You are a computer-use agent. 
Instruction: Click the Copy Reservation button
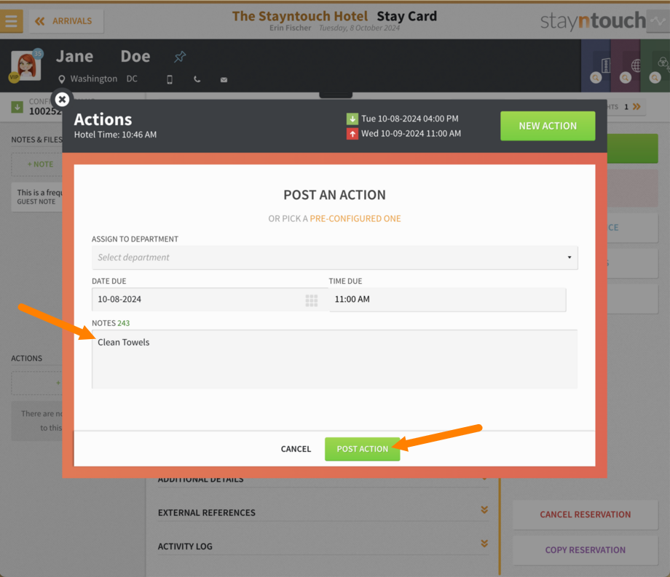585,549
